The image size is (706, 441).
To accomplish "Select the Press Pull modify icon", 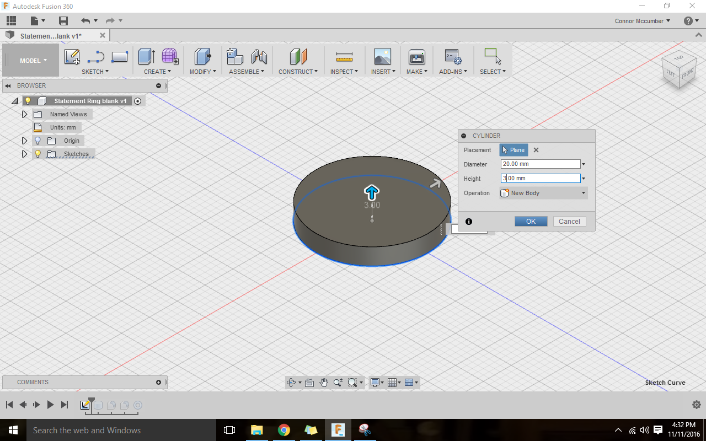I will 203,56.
